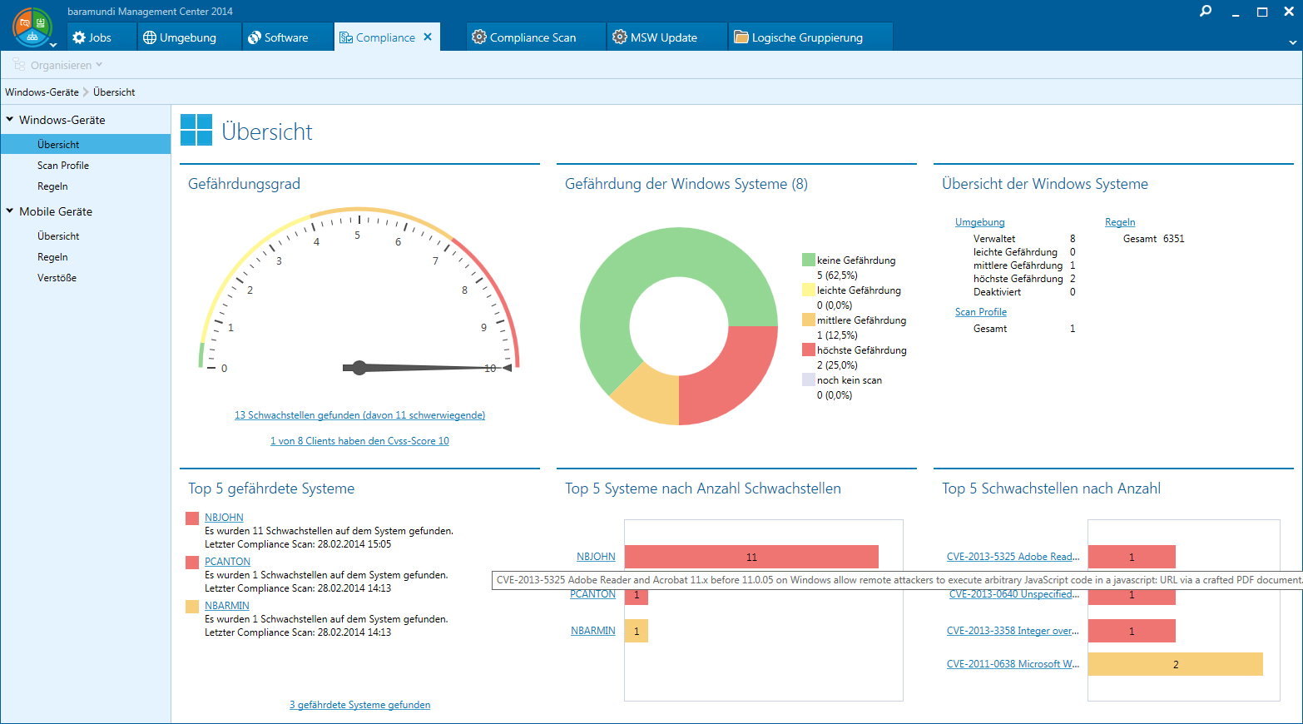Click the Windows logo beside the Übersicht heading
The height and width of the screenshot is (724, 1303).
196,130
